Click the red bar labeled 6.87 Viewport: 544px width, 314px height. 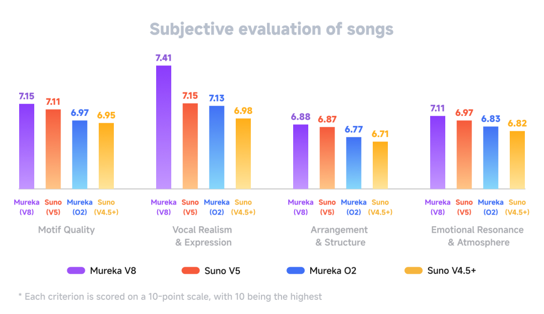pos(327,158)
